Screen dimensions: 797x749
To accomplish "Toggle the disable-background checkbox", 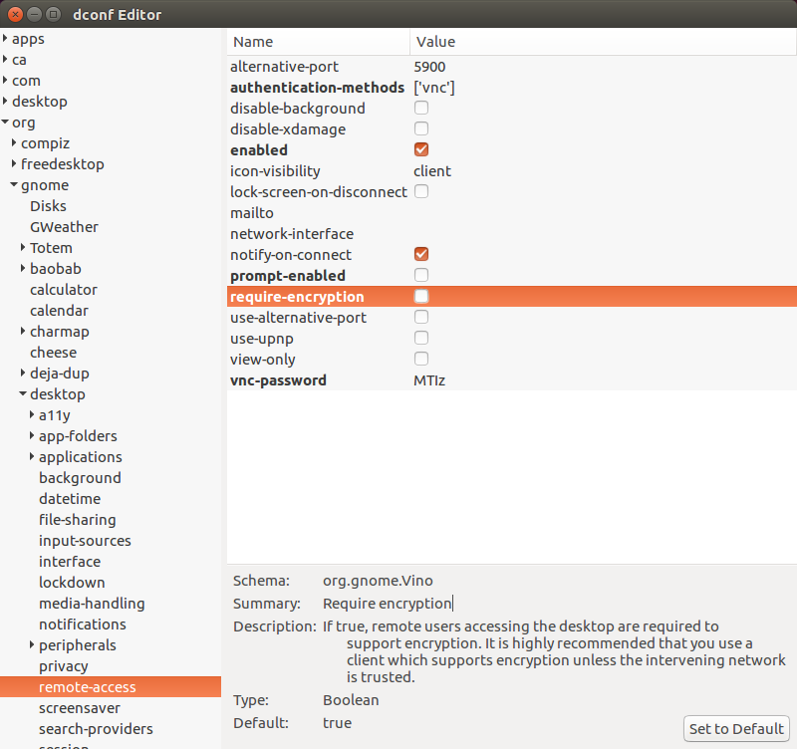I will point(420,108).
